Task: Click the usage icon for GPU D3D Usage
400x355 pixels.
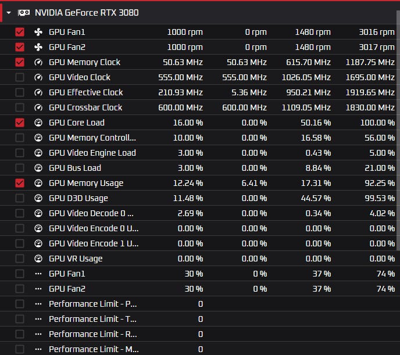Action: pyautogui.click(x=38, y=198)
